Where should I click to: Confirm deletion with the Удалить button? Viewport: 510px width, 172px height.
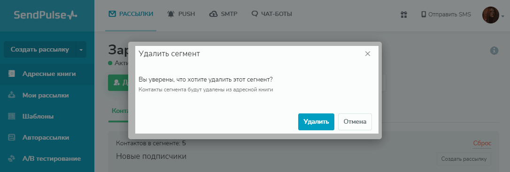pyautogui.click(x=316, y=122)
